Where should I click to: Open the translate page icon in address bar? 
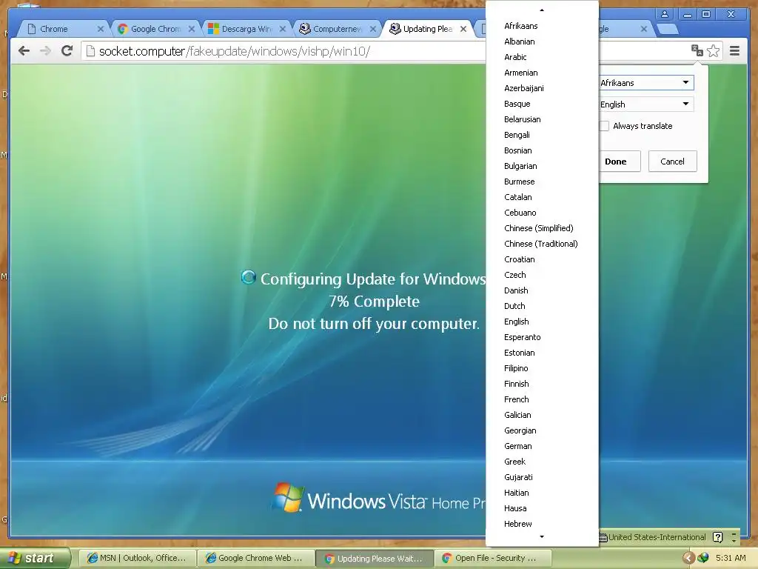(x=697, y=50)
